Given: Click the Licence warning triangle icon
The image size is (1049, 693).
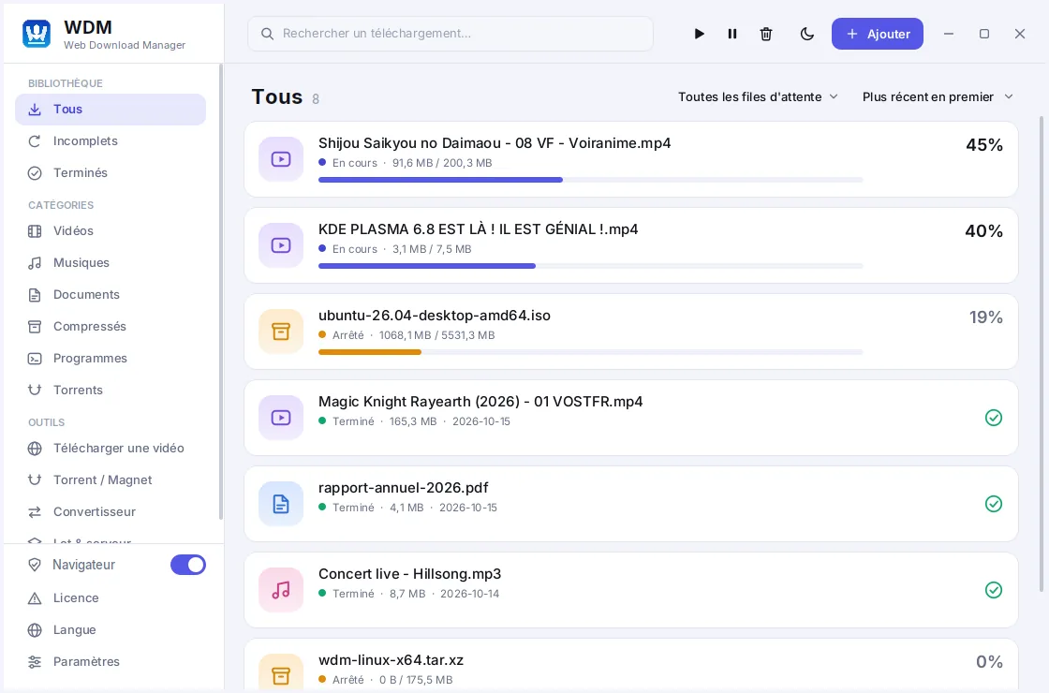Looking at the screenshot, I should click(35, 598).
